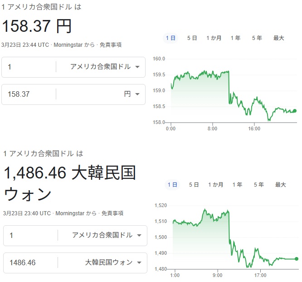Switch won chart to 5日 range
The width and height of the screenshot is (302, 282).
(194, 185)
